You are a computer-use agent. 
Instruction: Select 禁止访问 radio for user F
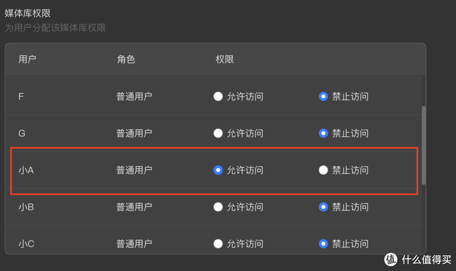[x=323, y=96]
